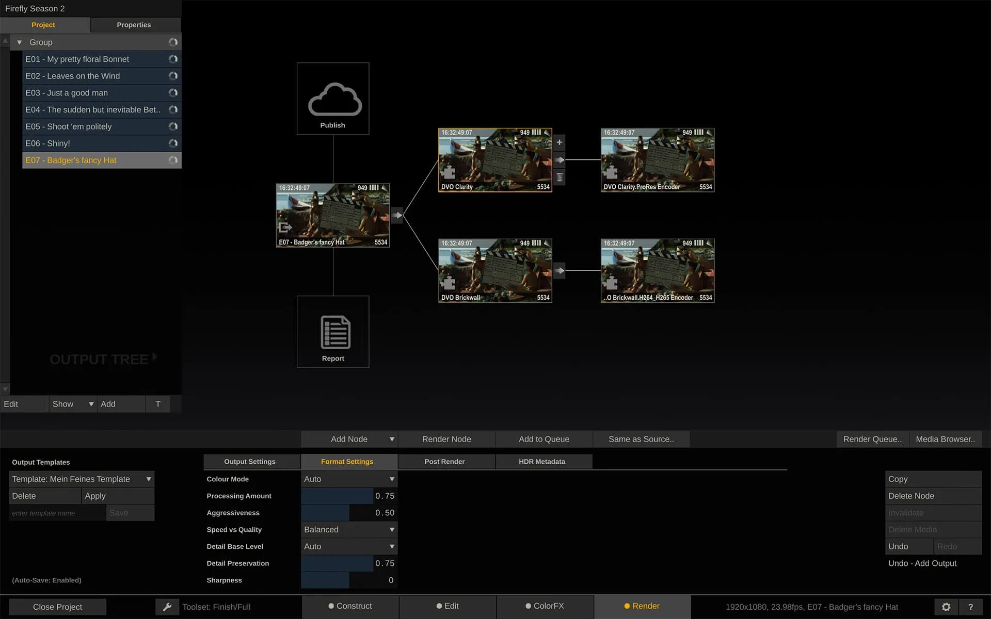991x619 pixels.
Task: Click the status circle for E03 - Just a good man
Action: 173,93
